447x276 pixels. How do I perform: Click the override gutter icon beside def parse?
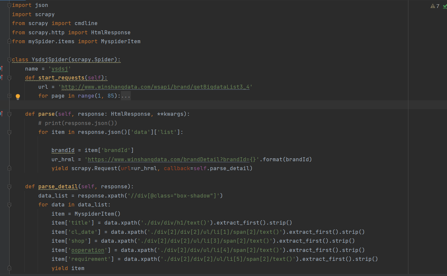pos(1,114)
